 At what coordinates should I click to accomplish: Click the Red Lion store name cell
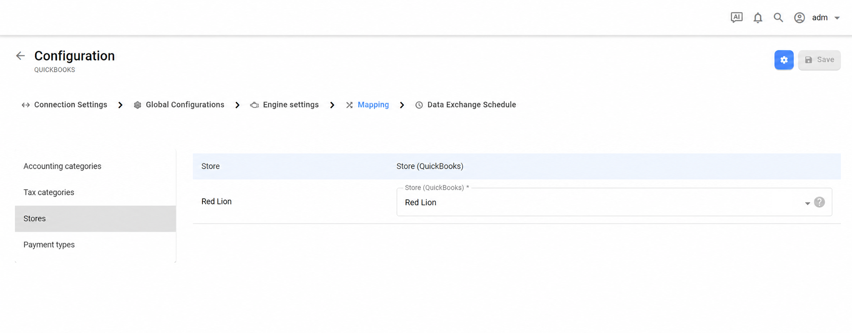[216, 201]
